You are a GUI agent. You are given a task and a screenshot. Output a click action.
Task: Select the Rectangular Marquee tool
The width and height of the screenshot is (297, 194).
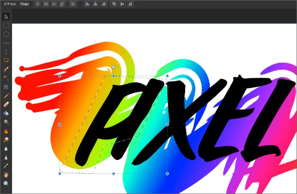(x=6, y=25)
